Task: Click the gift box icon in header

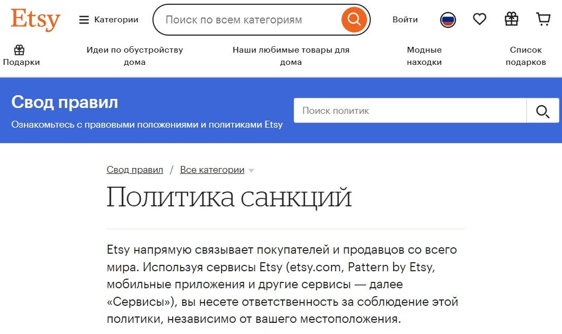Action: click(512, 19)
